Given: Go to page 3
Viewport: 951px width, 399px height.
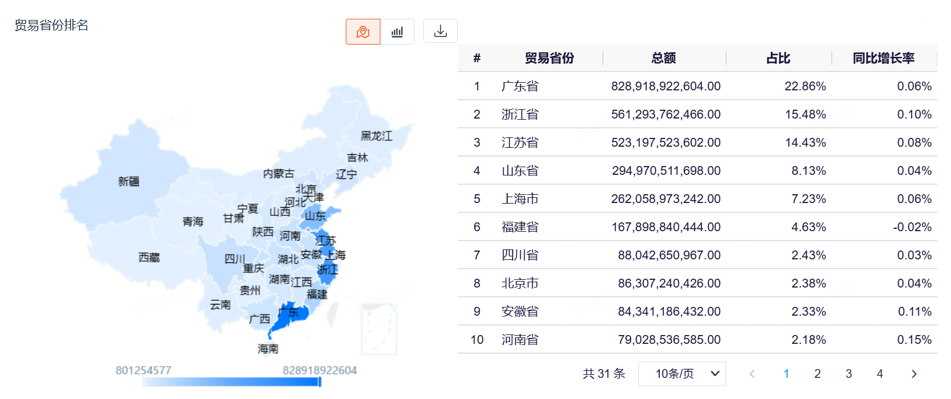Looking at the screenshot, I should (848, 374).
